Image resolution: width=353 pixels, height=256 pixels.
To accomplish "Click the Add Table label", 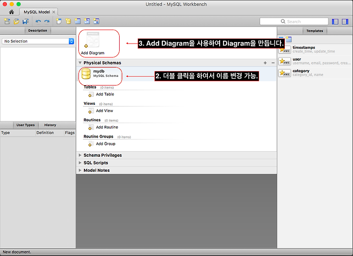I will [105, 94].
